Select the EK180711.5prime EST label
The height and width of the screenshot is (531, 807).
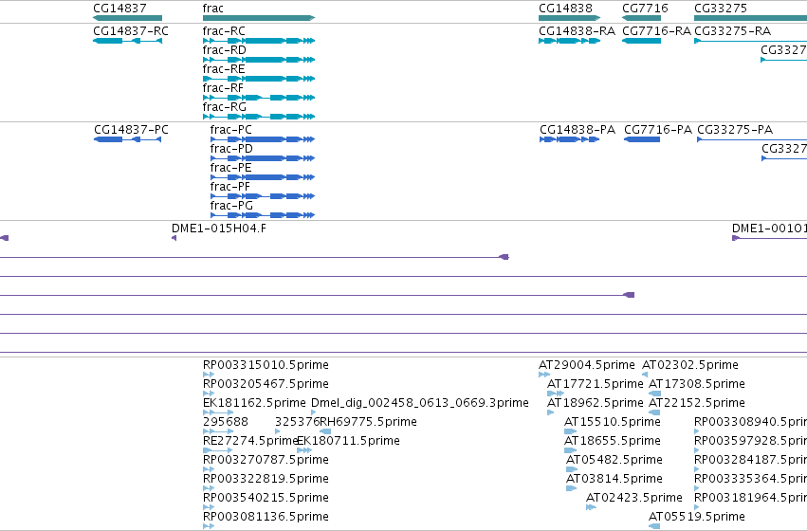(x=348, y=441)
